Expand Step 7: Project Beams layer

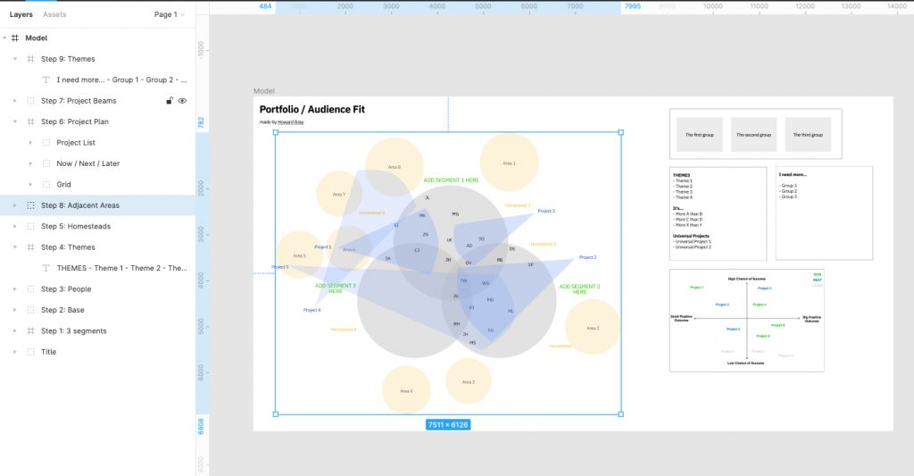point(15,101)
